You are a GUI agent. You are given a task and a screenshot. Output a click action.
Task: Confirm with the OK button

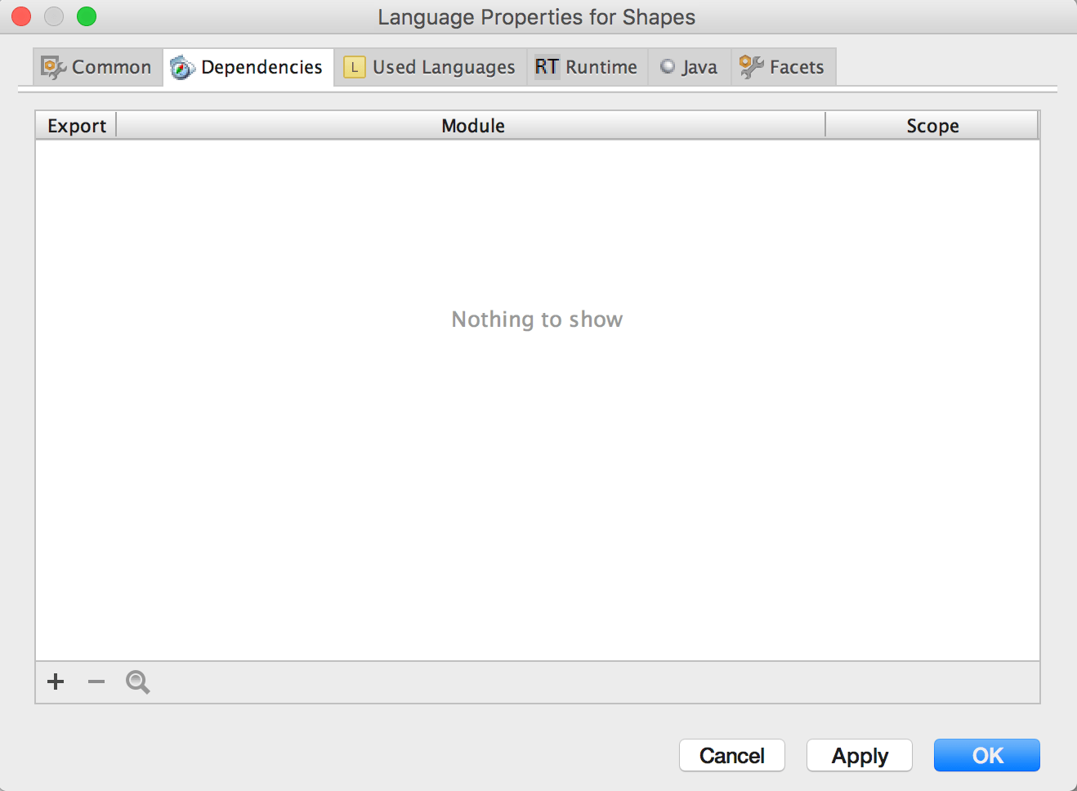point(987,755)
